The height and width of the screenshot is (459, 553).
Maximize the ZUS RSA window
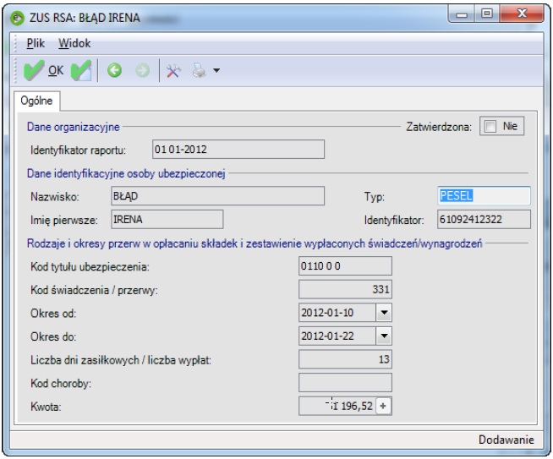487,14
